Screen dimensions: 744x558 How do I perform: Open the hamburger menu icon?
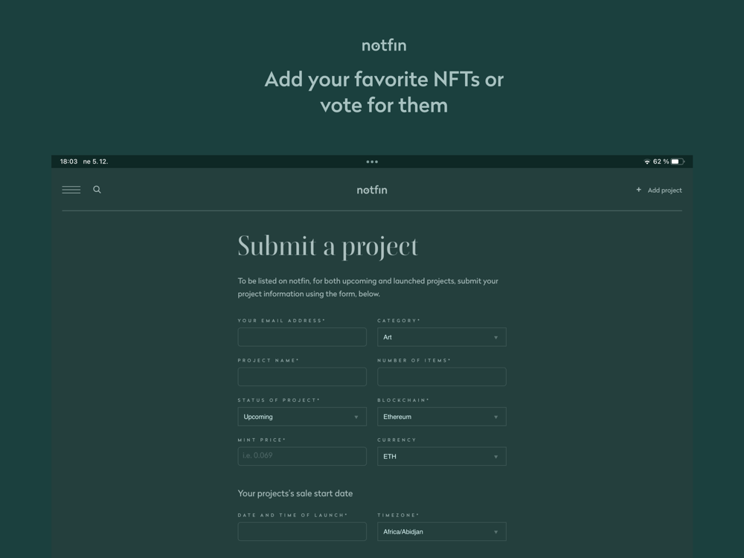(x=71, y=190)
